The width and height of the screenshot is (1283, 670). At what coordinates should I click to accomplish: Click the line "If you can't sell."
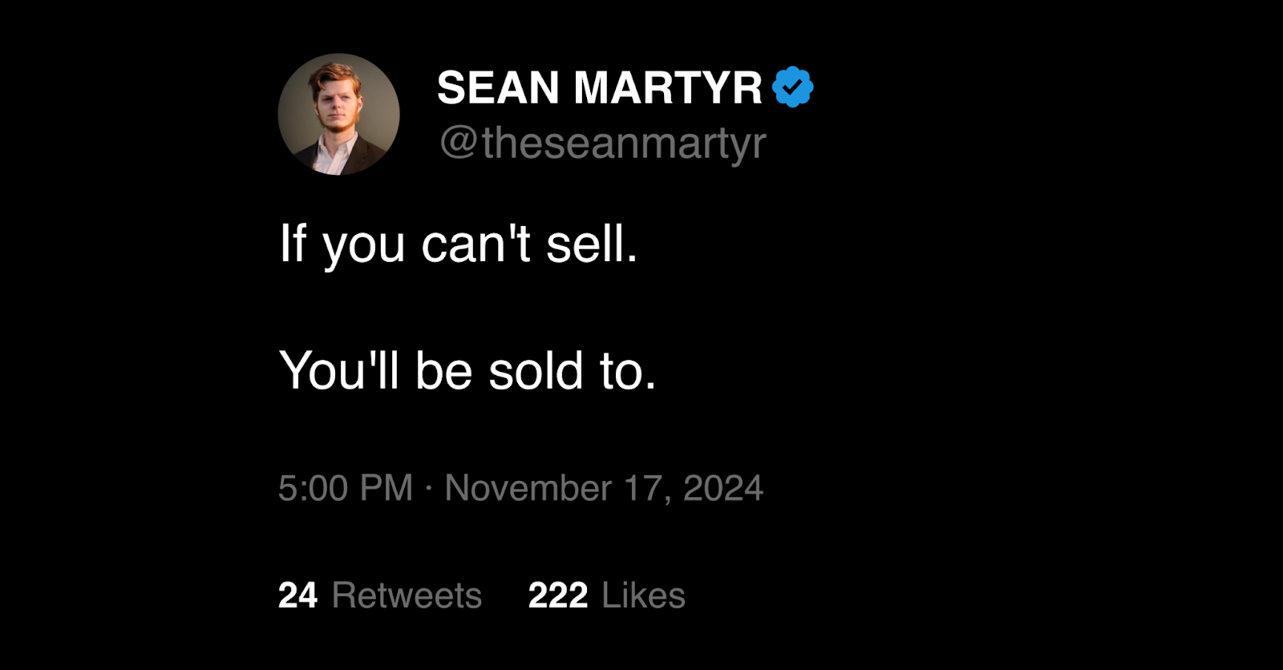459,244
